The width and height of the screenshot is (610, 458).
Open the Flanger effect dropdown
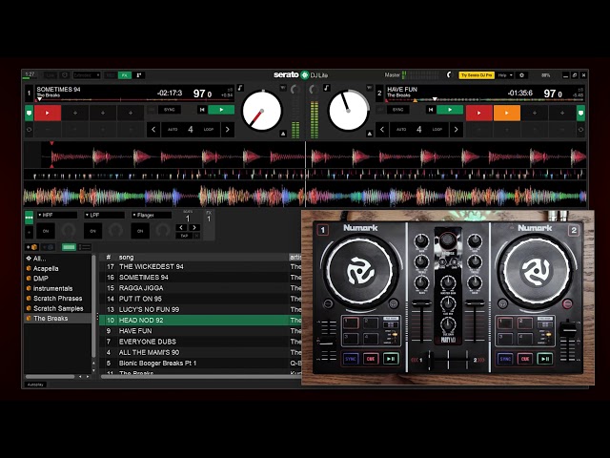tap(152, 215)
